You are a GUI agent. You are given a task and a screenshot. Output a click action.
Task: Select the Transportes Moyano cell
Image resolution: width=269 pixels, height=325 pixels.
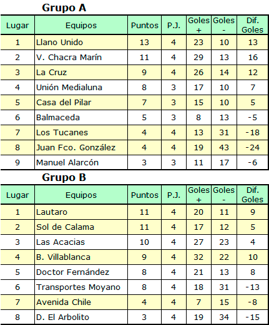81,287
